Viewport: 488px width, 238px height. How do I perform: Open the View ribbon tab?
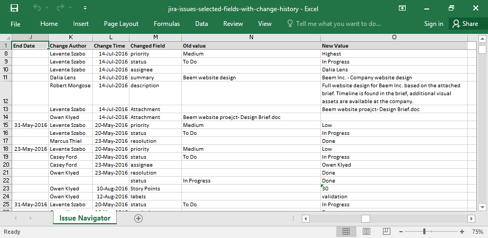coord(265,24)
